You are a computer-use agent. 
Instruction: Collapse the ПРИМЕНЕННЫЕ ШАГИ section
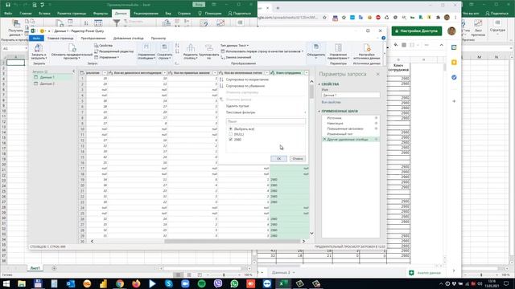(x=319, y=112)
